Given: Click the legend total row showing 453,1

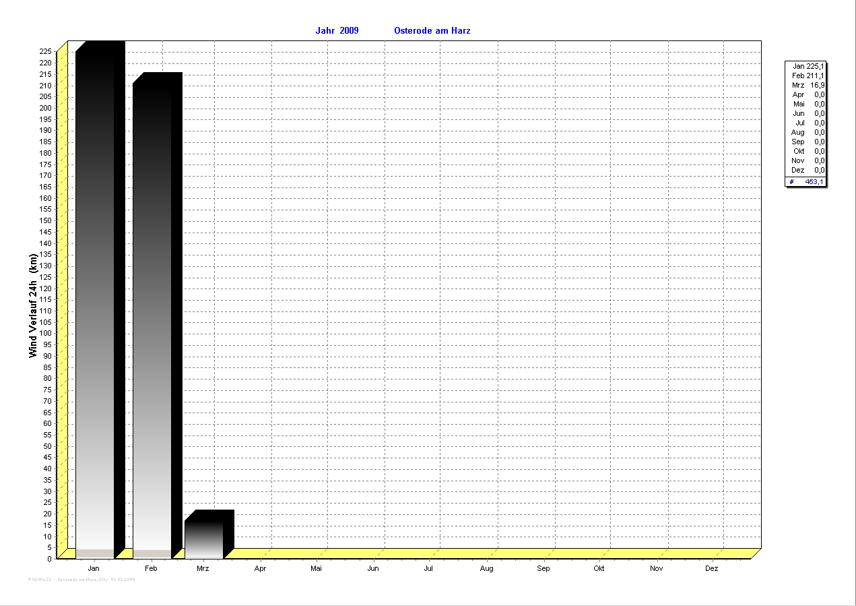Looking at the screenshot, I should click(x=806, y=181).
